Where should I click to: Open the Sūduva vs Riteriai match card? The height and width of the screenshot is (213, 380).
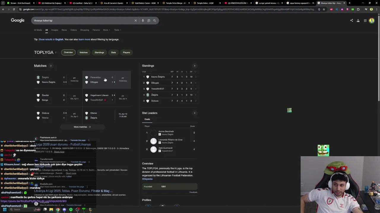pyautogui.click(x=58, y=115)
